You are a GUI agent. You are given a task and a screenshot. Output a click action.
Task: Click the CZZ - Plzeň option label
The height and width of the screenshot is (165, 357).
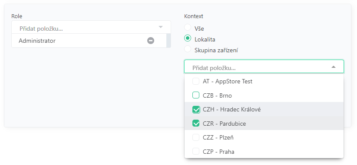click(218, 137)
